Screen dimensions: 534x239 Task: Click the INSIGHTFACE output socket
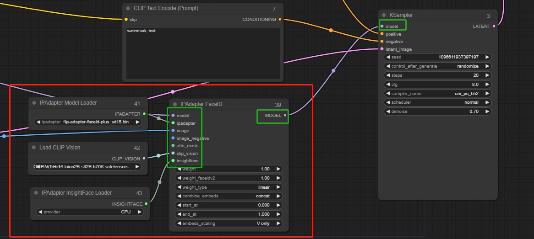tap(146, 204)
